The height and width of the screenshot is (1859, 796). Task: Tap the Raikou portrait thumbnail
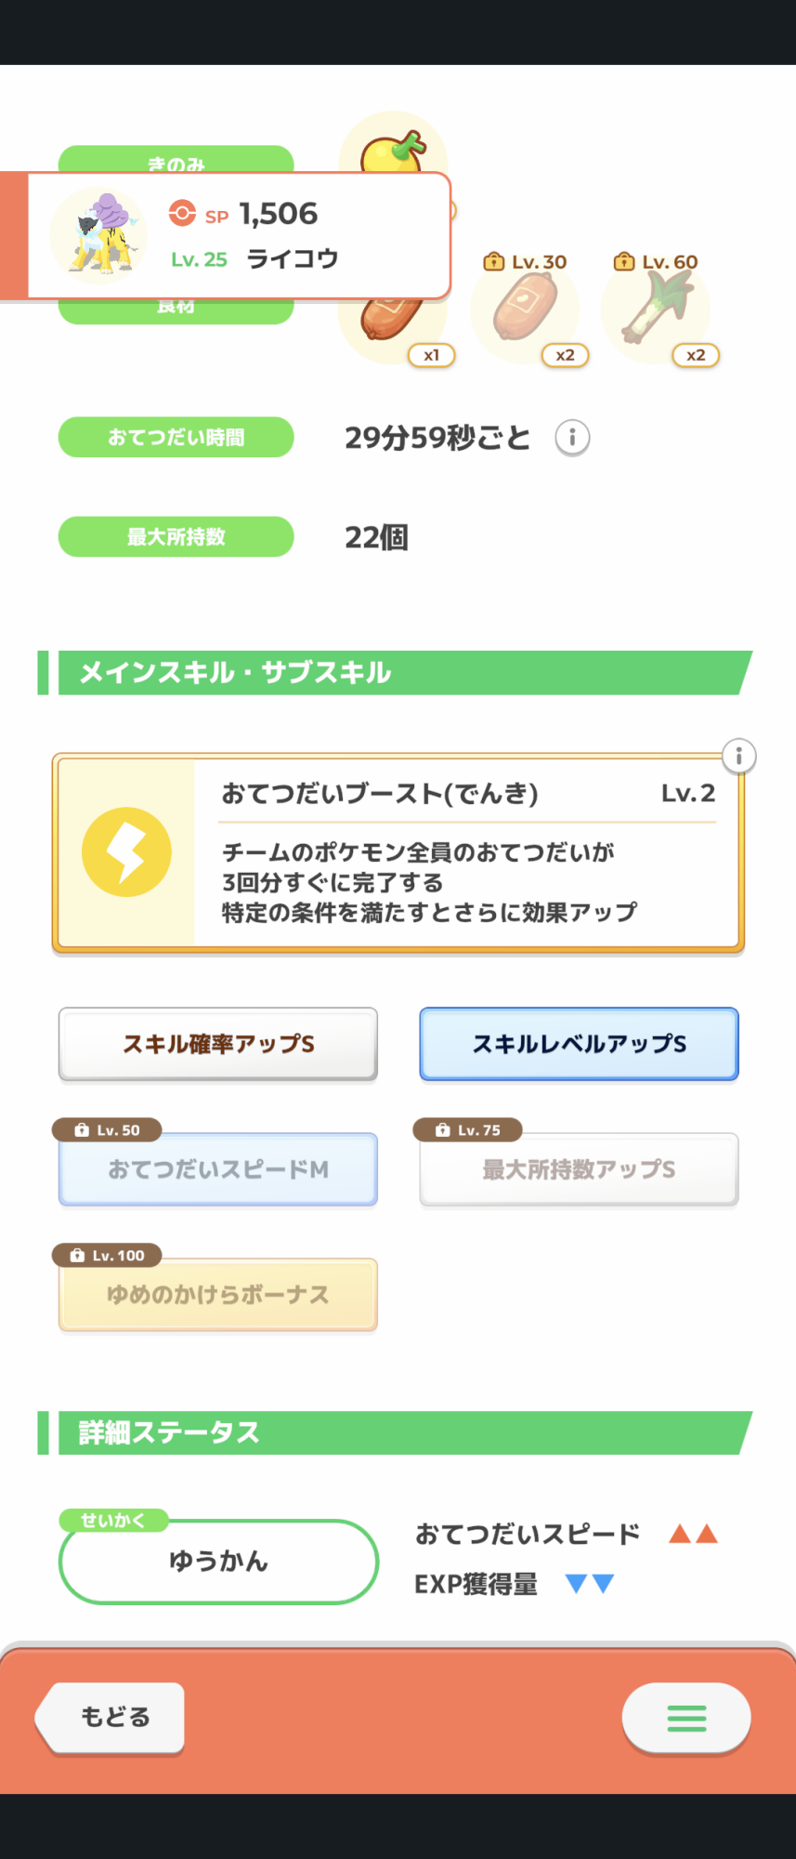coord(98,235)
